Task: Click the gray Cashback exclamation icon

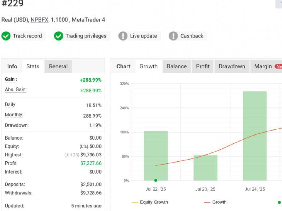Action: [x=173, y=36]
